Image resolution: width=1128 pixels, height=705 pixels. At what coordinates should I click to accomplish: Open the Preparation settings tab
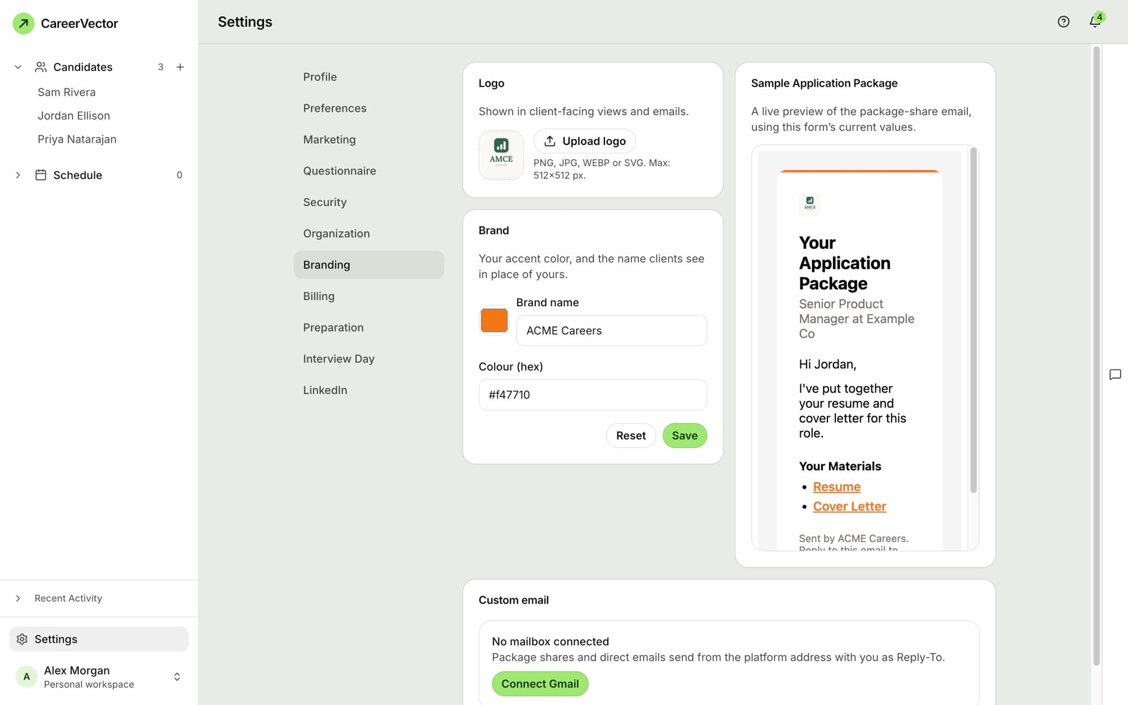tap(369, 328)
